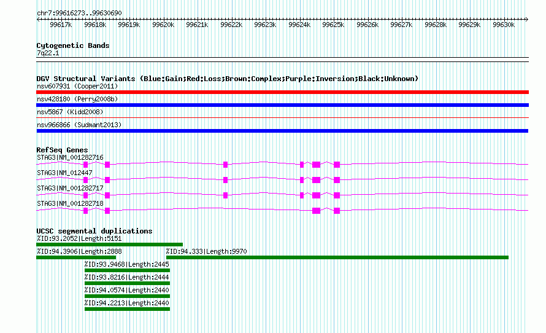Screen dimensions: 546x333
Task: Select the blue nsv428180 (Perry2008b) variant bar
Action: pyautogui.click(x=282, y=105)
